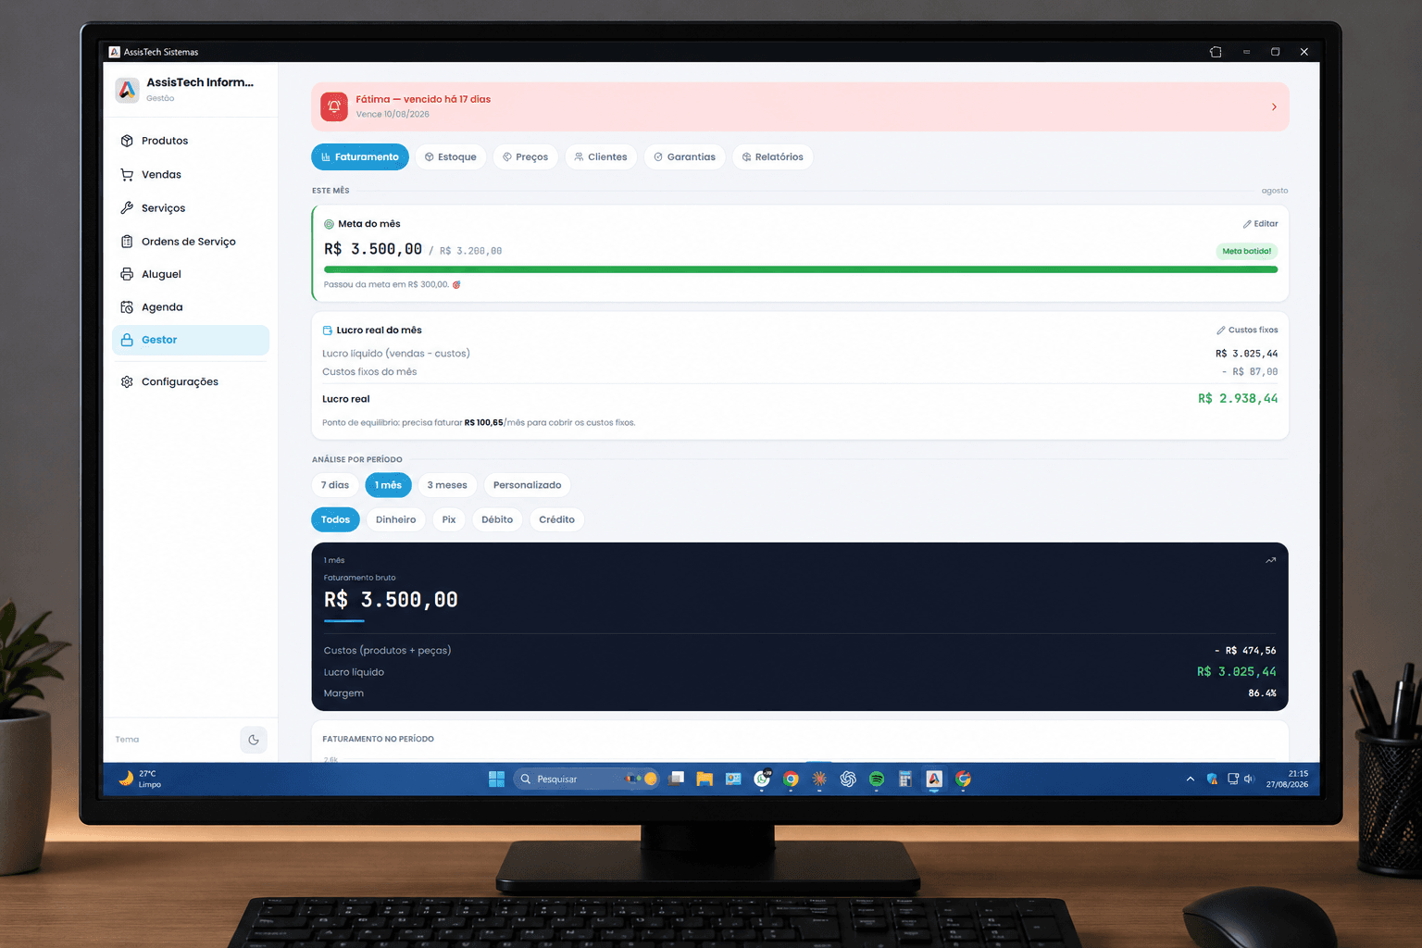The width and height of the screenshot is (1422, 948).
Task: Switch to the Estoque tab
Action: click(451, 157)
